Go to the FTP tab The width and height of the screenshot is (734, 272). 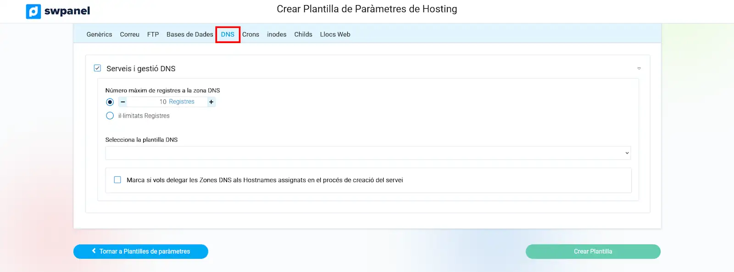153,34
